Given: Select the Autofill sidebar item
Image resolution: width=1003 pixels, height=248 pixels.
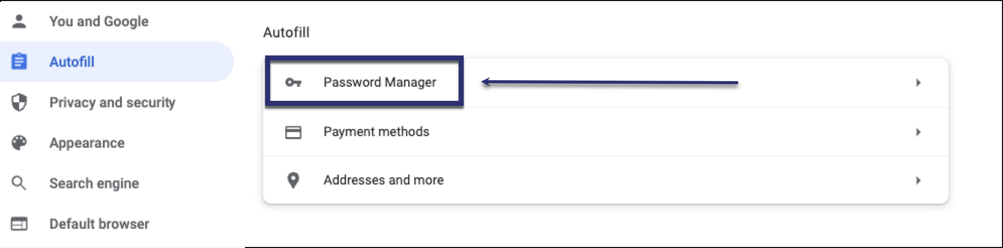Looking at the screenshot, I should (x=72, y=61).
